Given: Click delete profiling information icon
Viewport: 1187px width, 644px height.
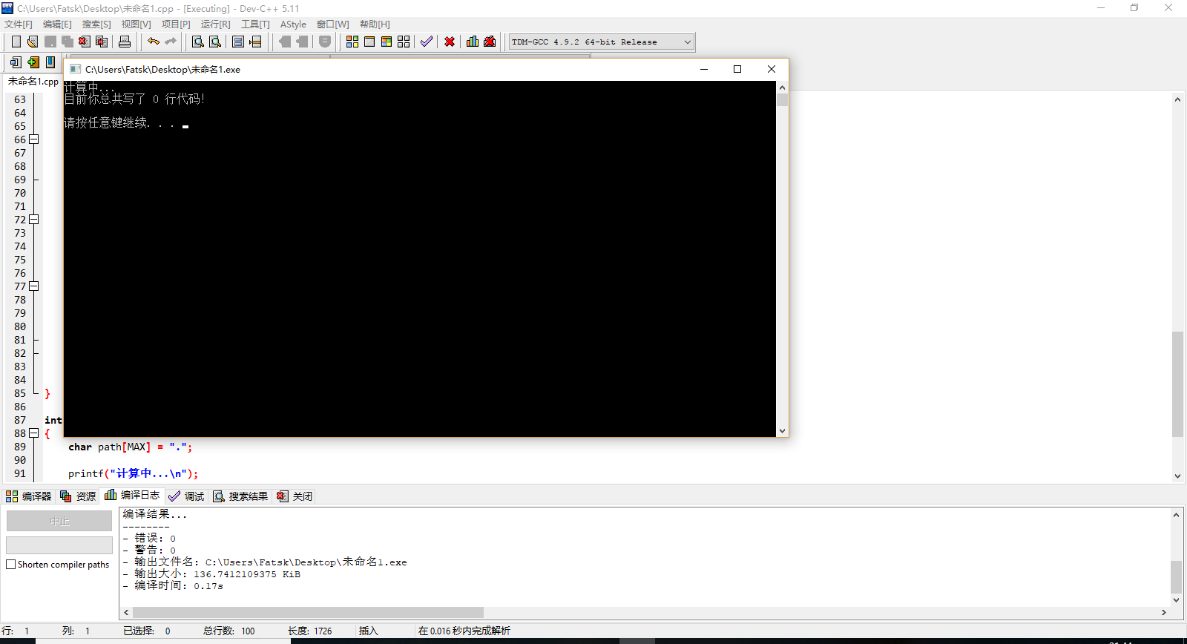Looking at the screenshot, I should coord(490,42).
